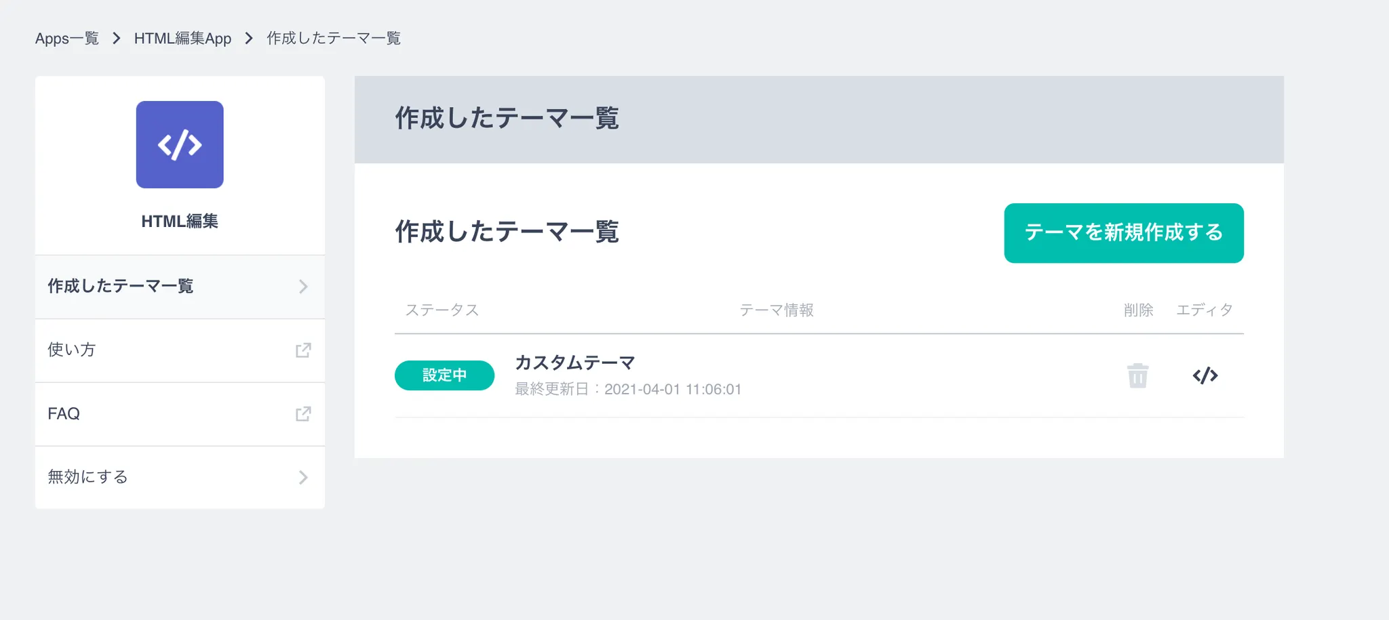Click the 設定中 status badge
This screenshot has height=620, width=1389.
444,375
